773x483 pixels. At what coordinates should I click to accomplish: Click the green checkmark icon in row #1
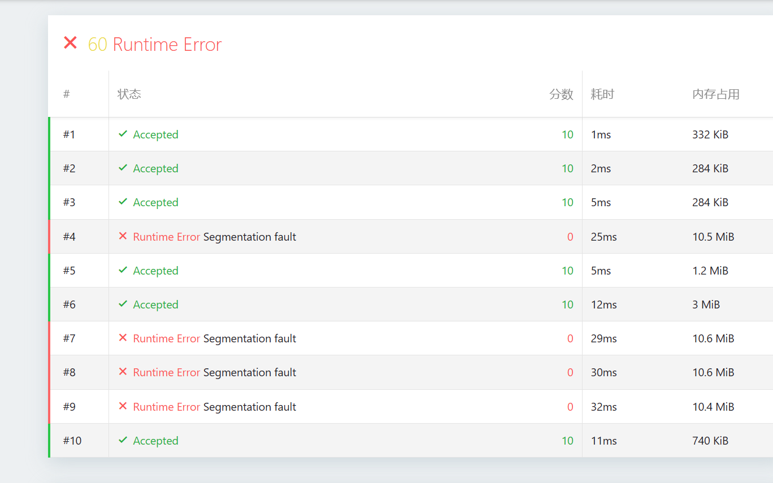pos(123,134)
